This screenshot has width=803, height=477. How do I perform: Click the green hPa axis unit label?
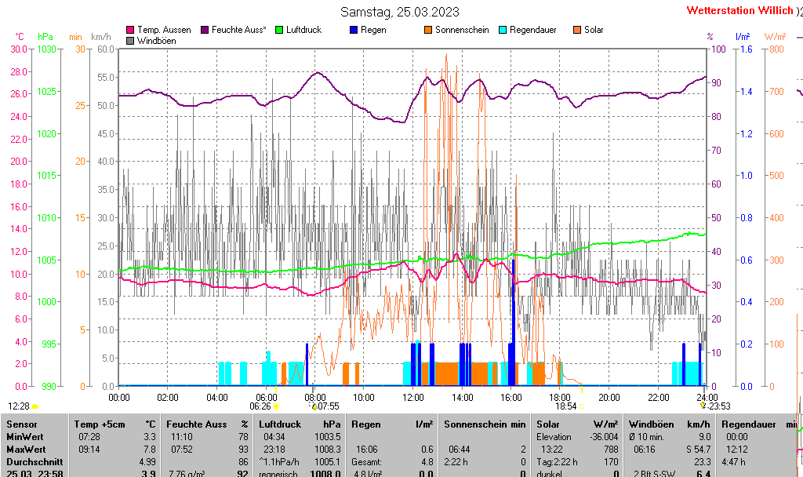click(45, 37)
